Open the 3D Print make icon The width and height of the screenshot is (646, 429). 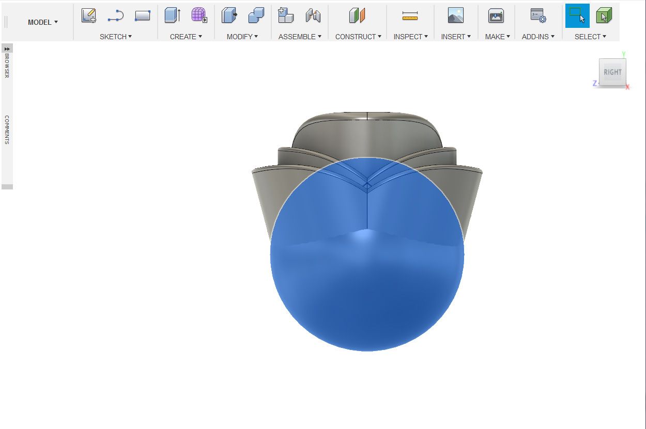coord(496,15)
